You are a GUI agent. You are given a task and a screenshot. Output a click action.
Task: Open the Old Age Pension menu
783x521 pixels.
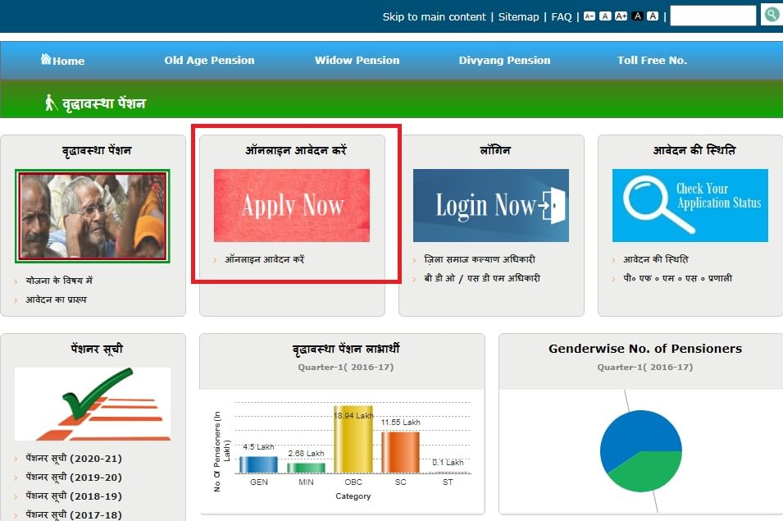point(209,60)
